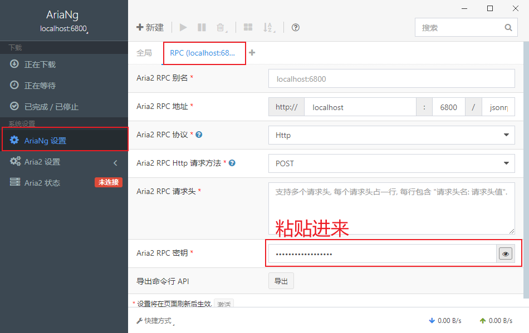Open the A-Z sort order menu
The image size is (529, 333).
click(269, 28)
